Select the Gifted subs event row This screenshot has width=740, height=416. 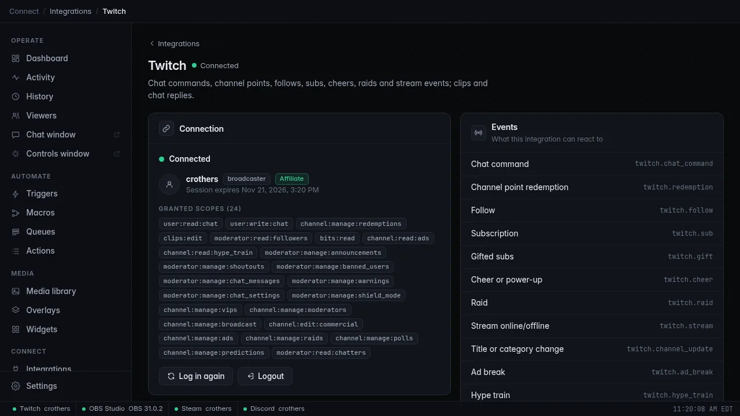pos(592,257)
